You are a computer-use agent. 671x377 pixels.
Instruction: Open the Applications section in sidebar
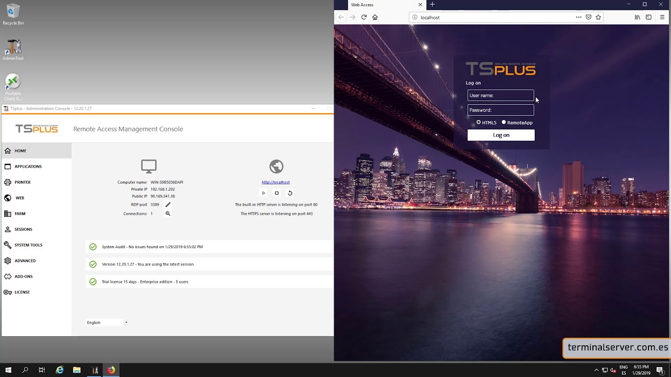tap(37, 167)
